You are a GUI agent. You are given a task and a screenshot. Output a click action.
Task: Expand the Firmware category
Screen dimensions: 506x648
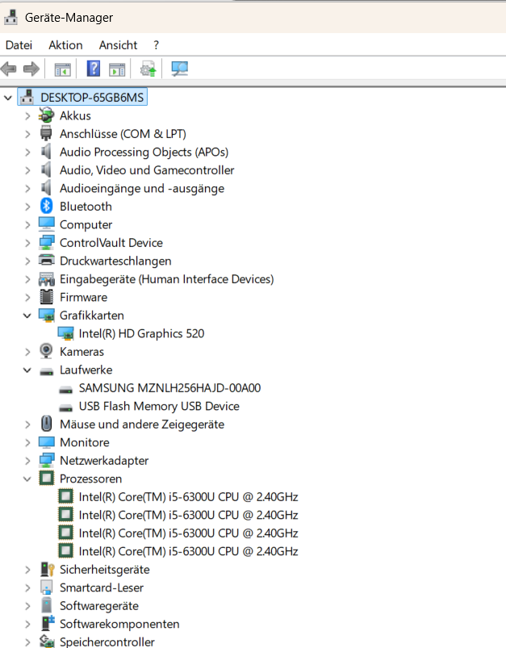click(27, 297)
